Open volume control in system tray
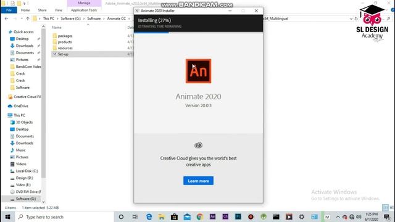 [x=359, y=216]
